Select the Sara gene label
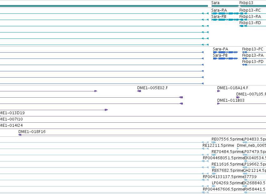Screen dimensions: 266x194 click(x=215, y=3)
